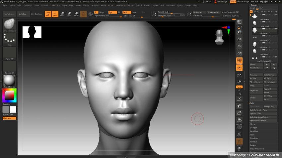Image resolution: width=282 pixels, height=158 pixels.
Task: Select the Scale transform tool
Action: [69, 14]
